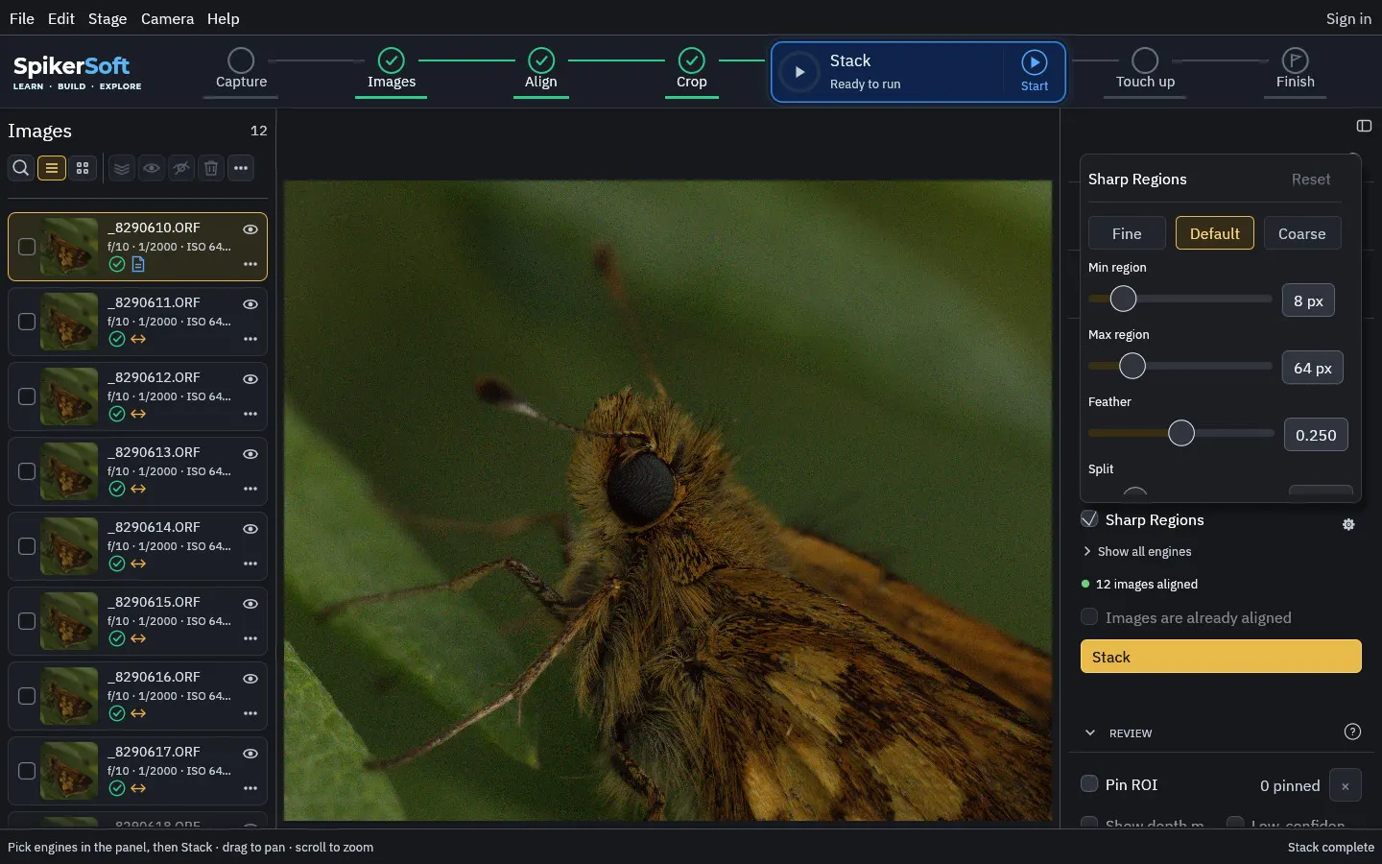Click the layers stack icon in Images toolbar

coord(122,168)
